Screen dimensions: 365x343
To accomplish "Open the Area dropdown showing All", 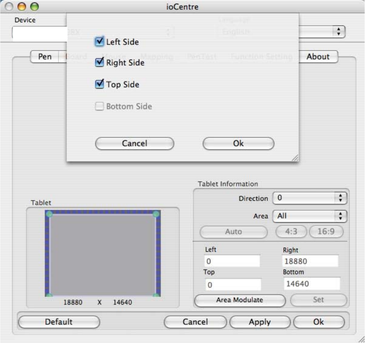I will coord(310,216).
